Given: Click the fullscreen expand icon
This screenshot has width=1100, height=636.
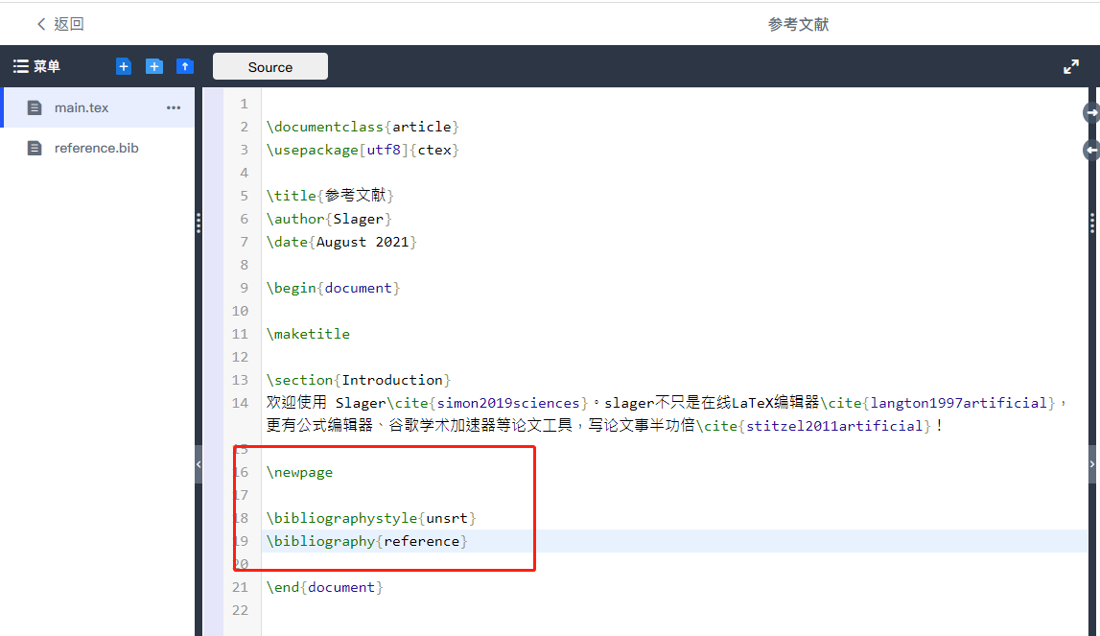Looking at the screenshot, I should [x=1071, y=66].
